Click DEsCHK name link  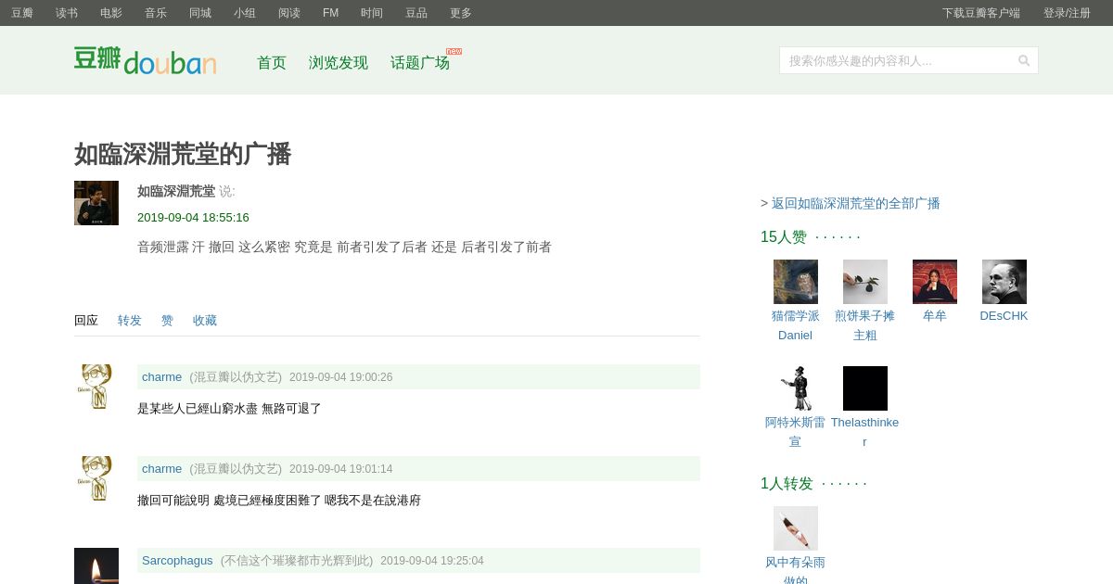1004,315
